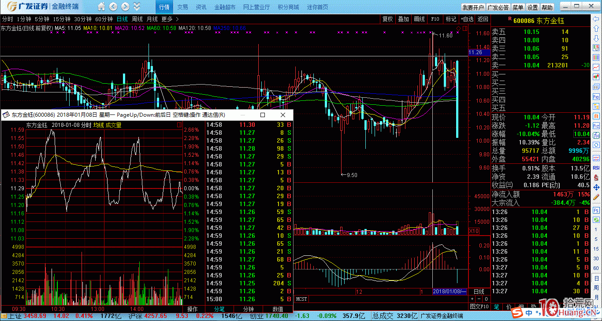The width and height of the screenshot is (602, 321).
Task: Switch sidebar period to 1 minute
Action: point(596,229)
